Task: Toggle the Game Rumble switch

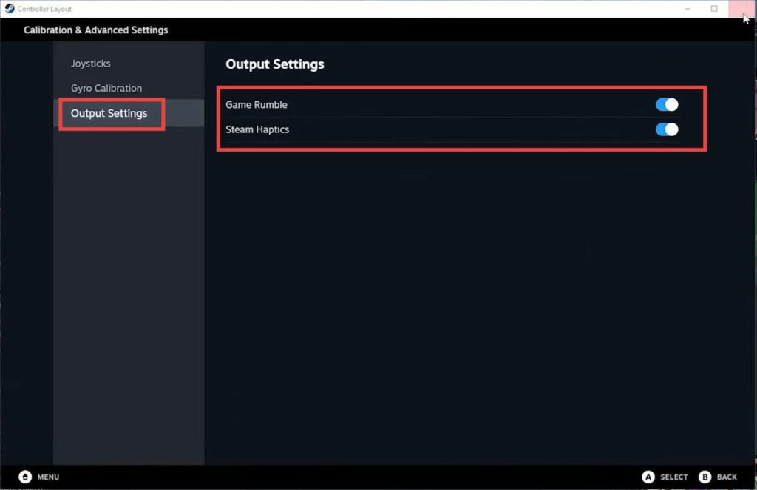Action: click(x=667, y=104)
